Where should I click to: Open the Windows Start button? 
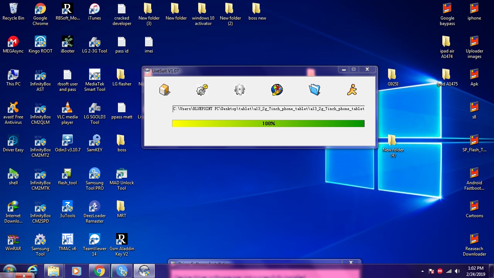(x=10, y=271)
